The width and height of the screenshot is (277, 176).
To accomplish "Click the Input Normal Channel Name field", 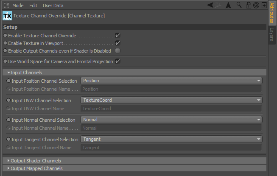I will point(171,128).
